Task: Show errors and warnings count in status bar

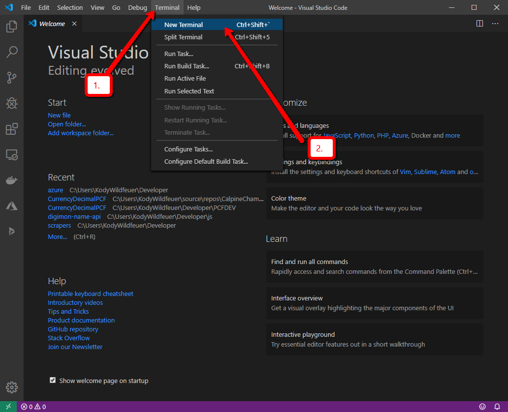Action: [33, 407]
